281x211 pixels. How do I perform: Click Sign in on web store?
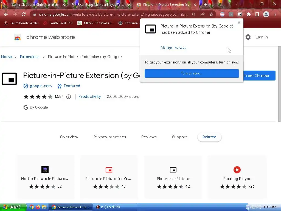pos(262,37)
